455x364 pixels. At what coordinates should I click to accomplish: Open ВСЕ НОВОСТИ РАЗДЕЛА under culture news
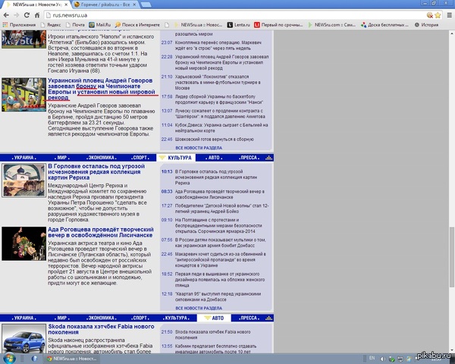coord(199,308)
